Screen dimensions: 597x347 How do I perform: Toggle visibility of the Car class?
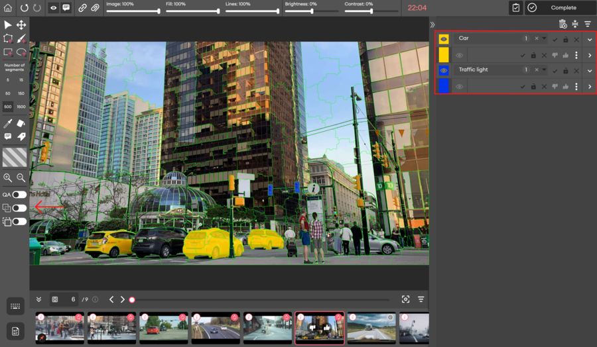444,39
